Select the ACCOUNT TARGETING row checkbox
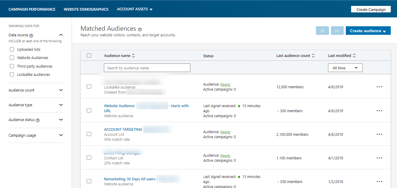 click(x=89, y=134)
